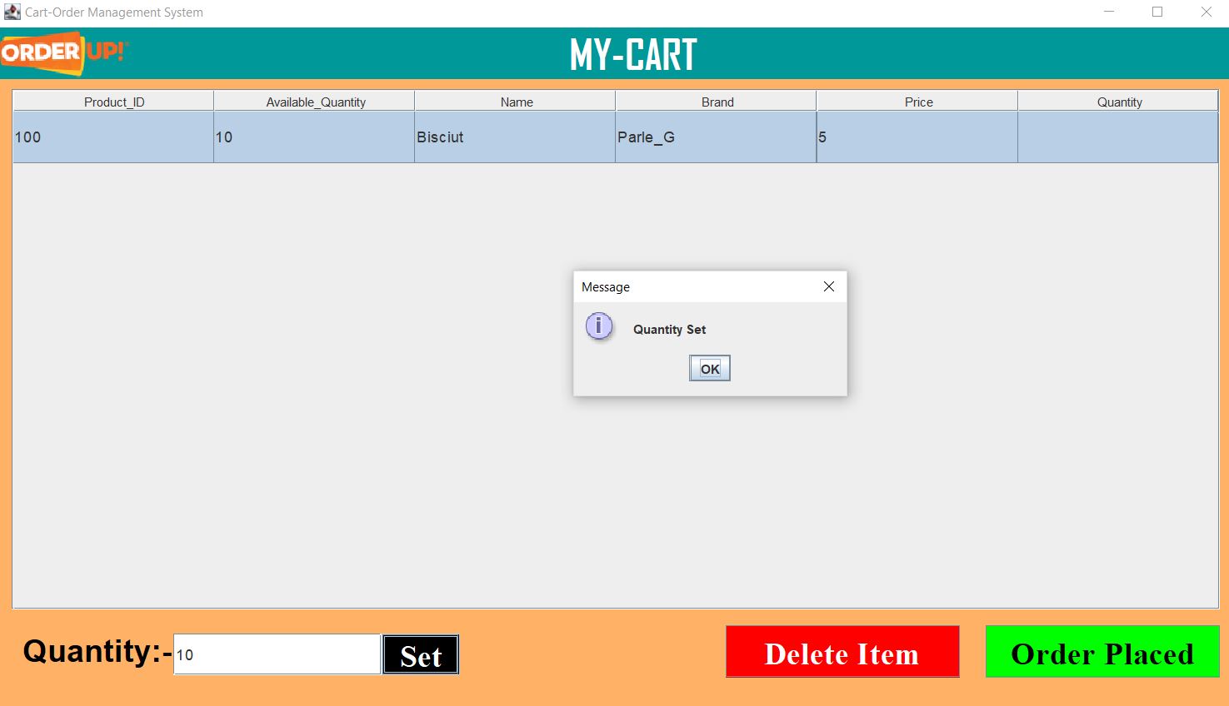Click the Delete Item button

click(x=842, y=654)
